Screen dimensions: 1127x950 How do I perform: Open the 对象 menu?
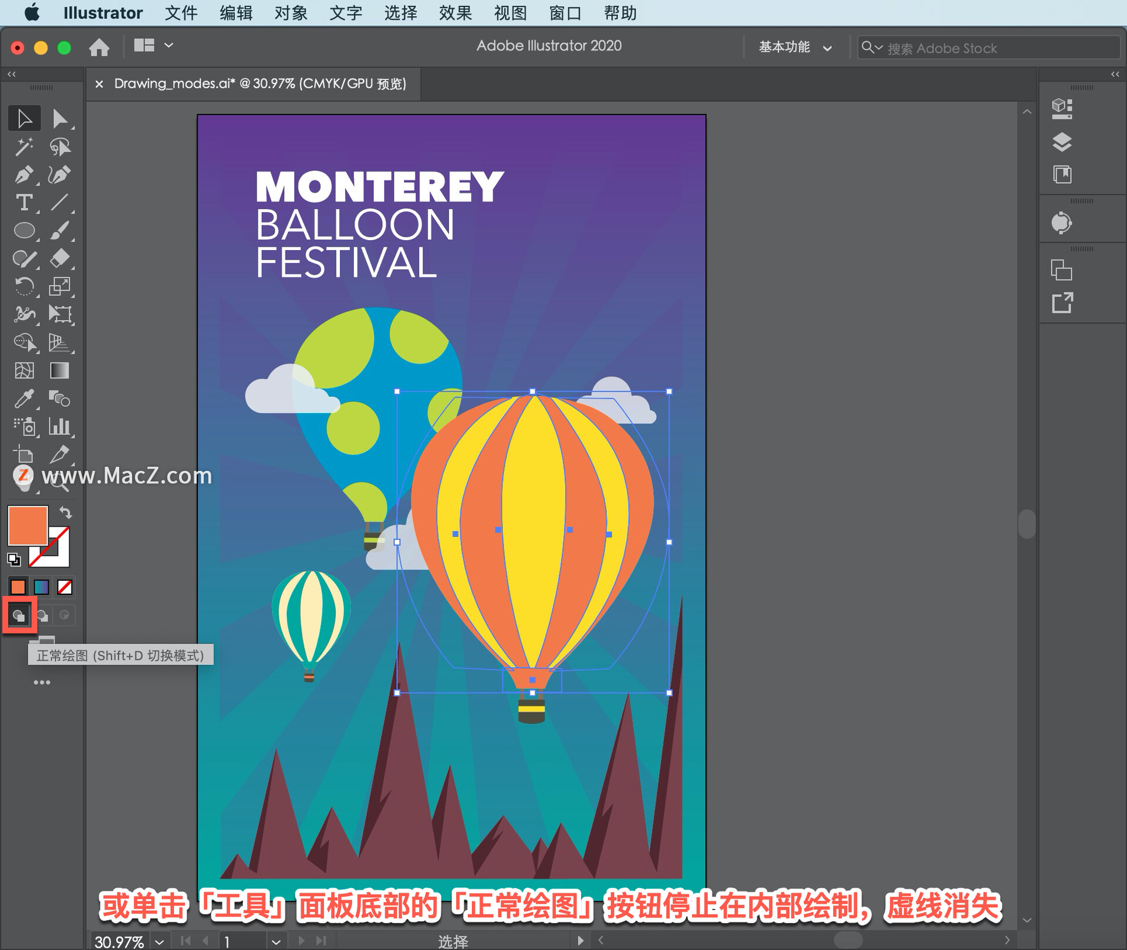click(x=291, y=13)
